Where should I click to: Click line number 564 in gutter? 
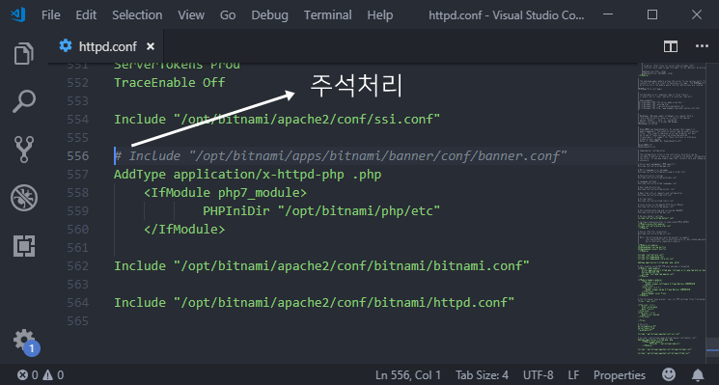click(x=78, y=303)
